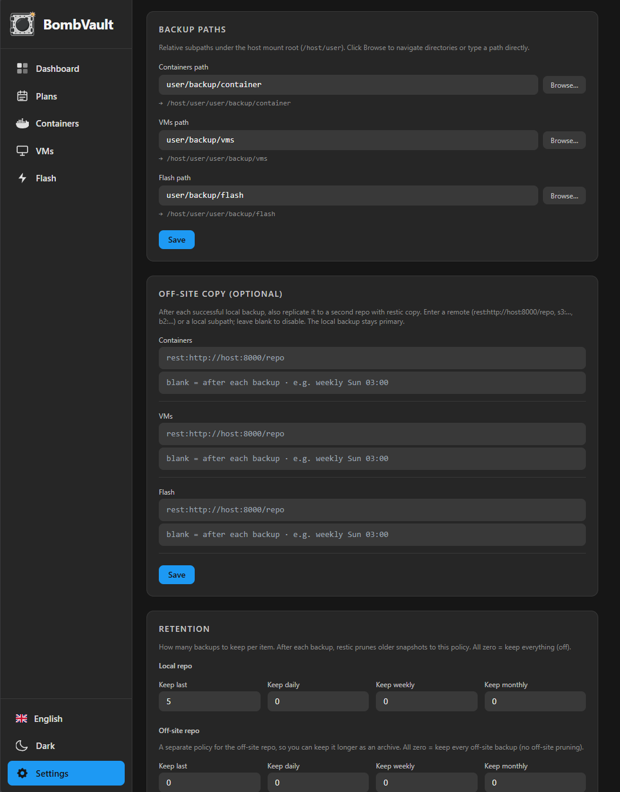The width and height of the screenshot is (620, 792).
Task: Go to Plans section
Action: (x=66, y=96)
